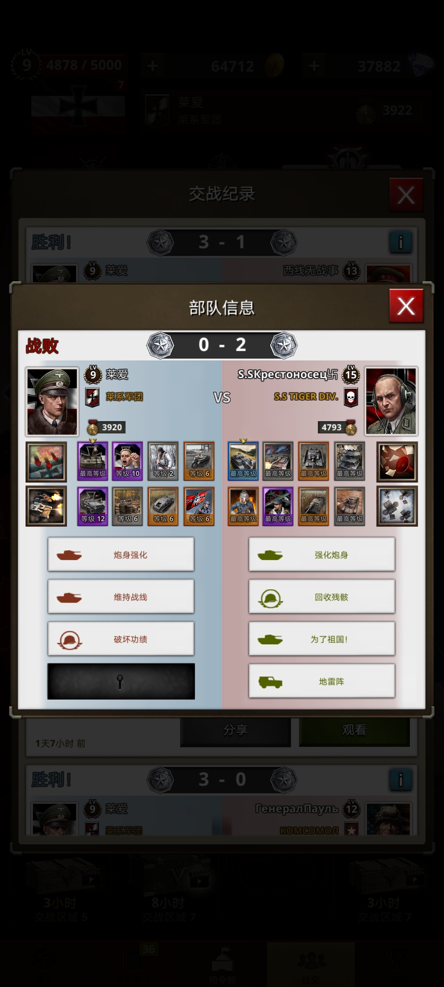Tap the megaphone propaganda skill icon
Viewport: 444px width, 987px height.
pos(397,461)
